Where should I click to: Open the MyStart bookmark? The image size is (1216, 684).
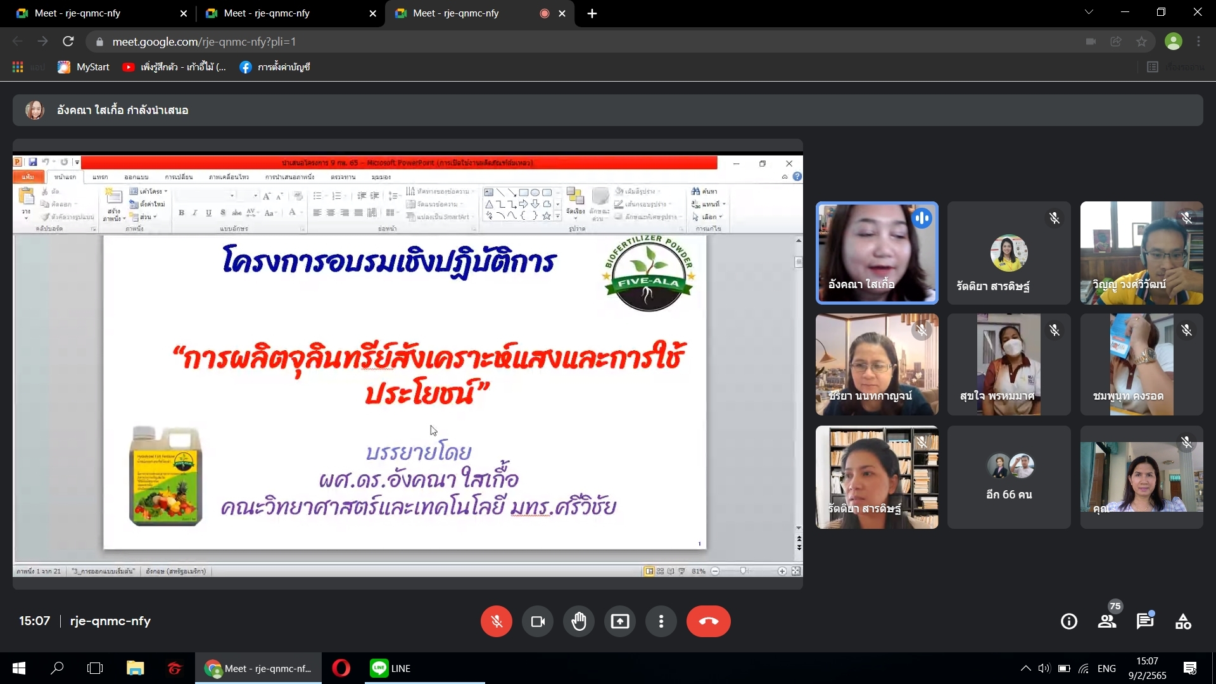coord(84,67)
